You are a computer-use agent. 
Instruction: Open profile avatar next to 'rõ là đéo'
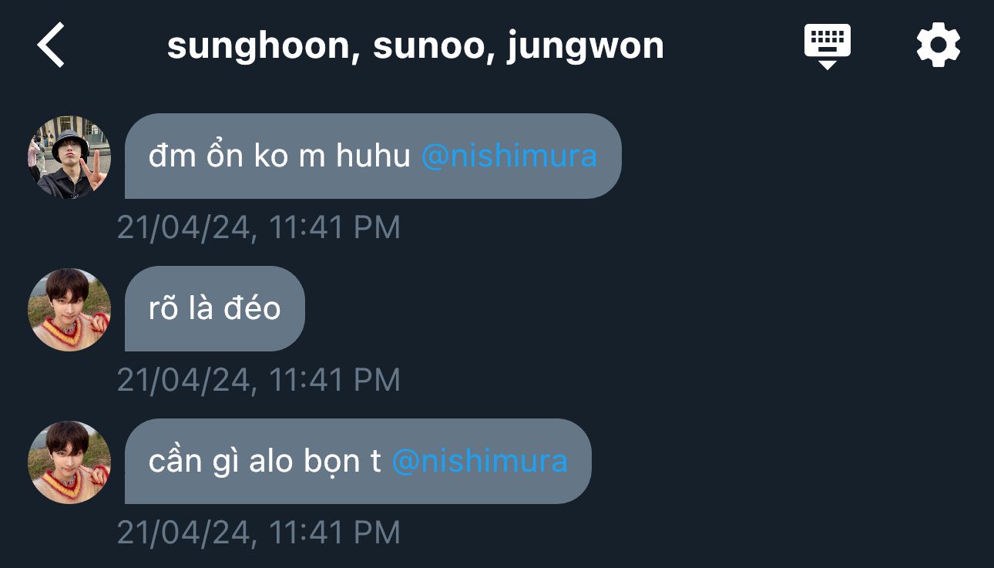(69, 310)
